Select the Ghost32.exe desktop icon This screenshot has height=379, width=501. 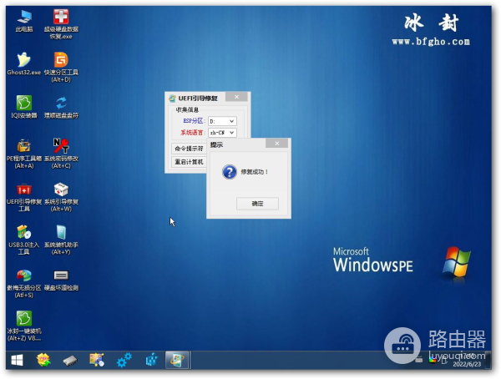(x=24, y=60)
